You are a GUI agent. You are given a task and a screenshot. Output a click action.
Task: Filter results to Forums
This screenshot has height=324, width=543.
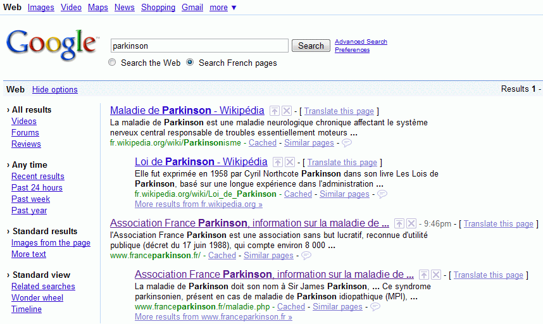pos(25,133)
